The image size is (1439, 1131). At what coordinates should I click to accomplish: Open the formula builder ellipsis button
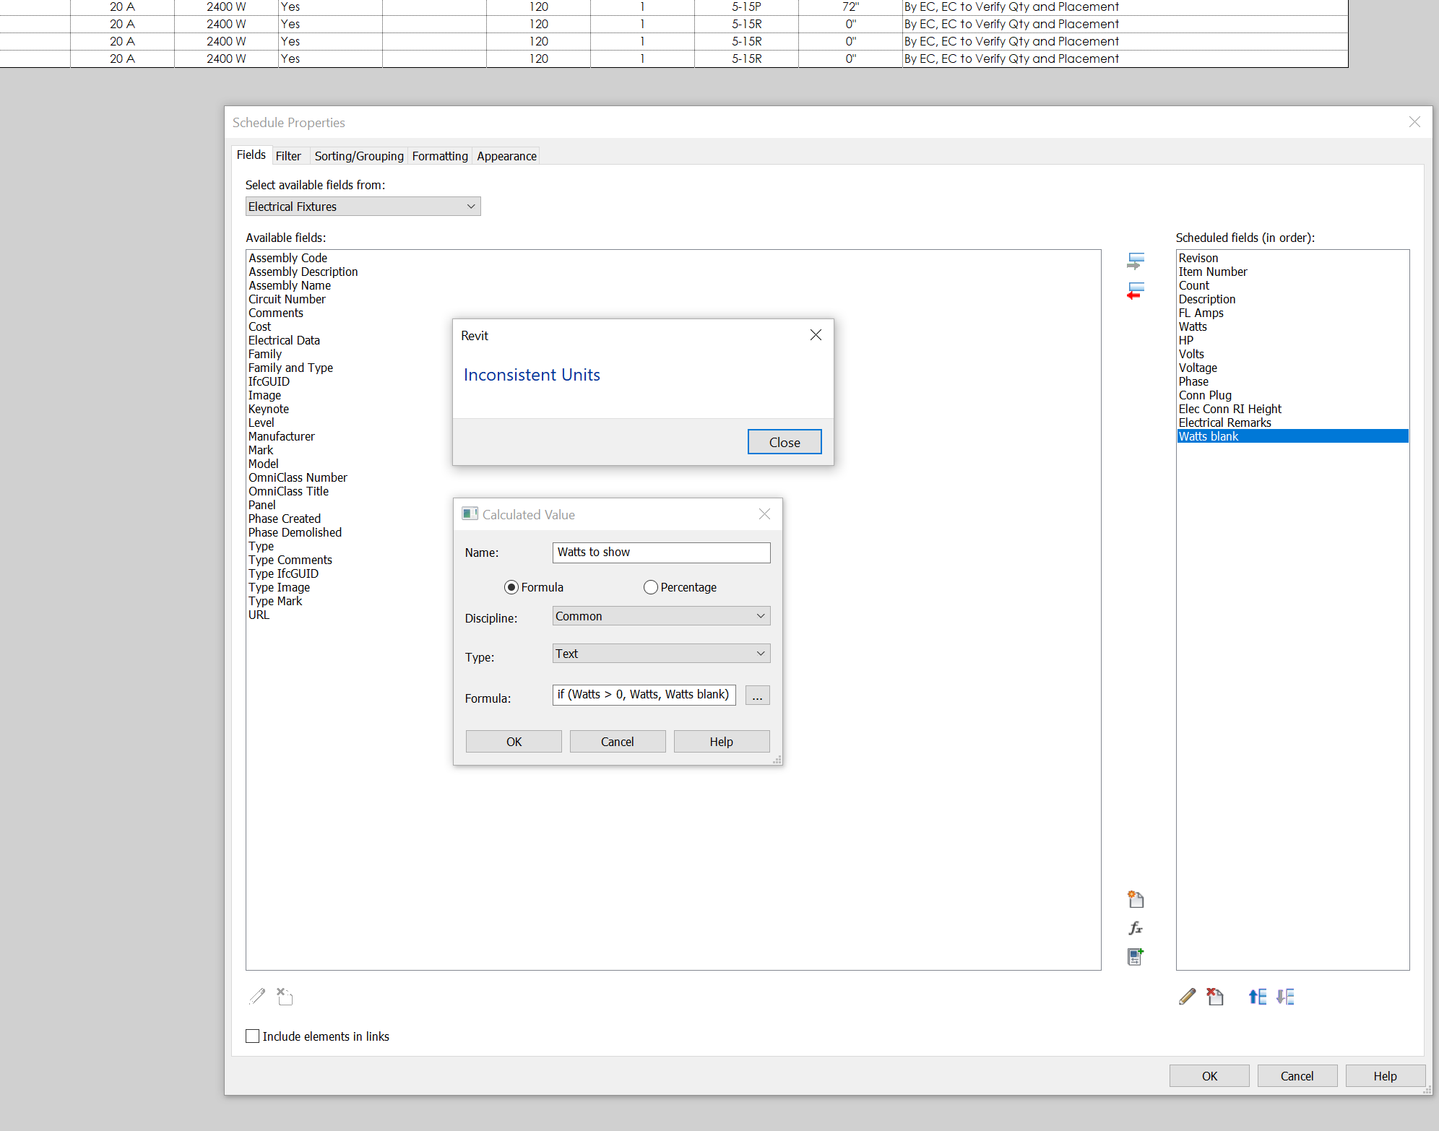coord(757,695)
